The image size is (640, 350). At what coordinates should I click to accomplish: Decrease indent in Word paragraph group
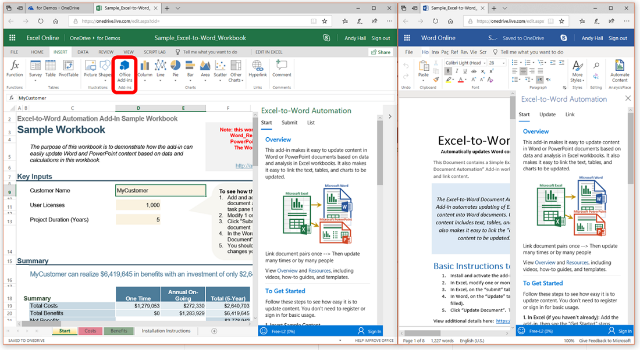(x=553, y=62)
